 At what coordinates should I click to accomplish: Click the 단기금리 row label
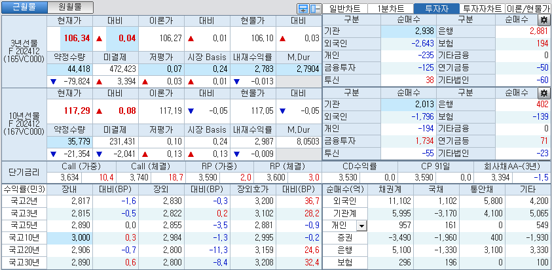click(24, 173)
